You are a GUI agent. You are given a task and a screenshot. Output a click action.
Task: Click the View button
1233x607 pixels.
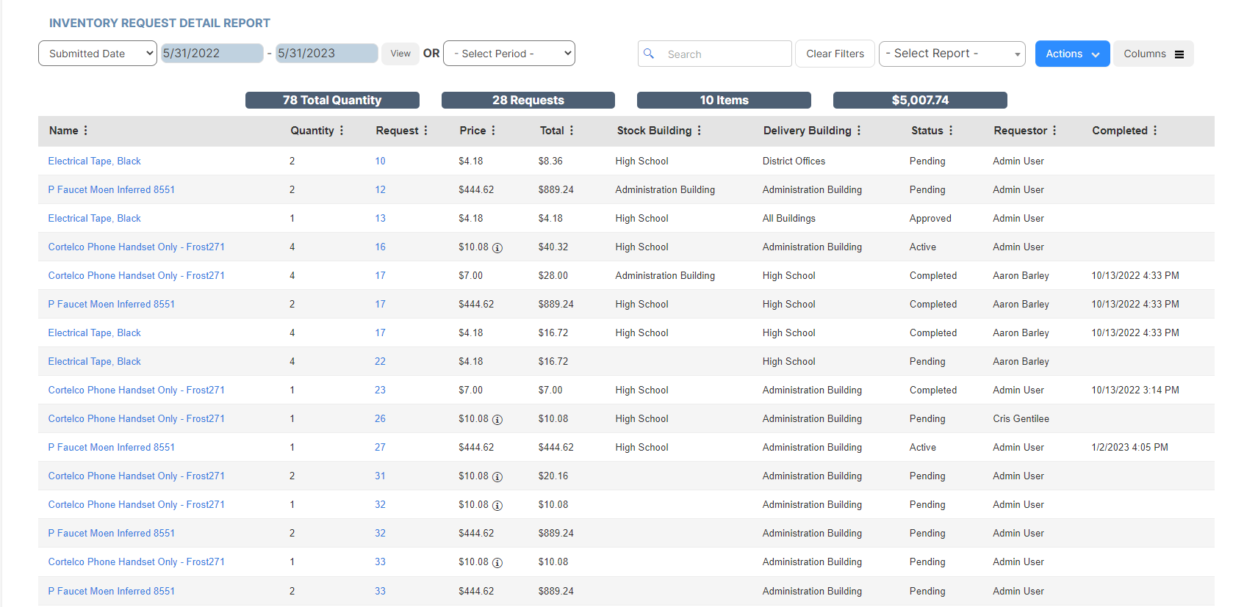[400, 54]
